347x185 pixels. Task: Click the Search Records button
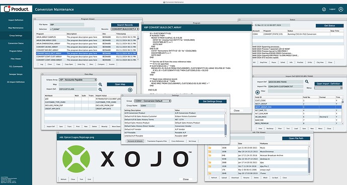(125, 25)
